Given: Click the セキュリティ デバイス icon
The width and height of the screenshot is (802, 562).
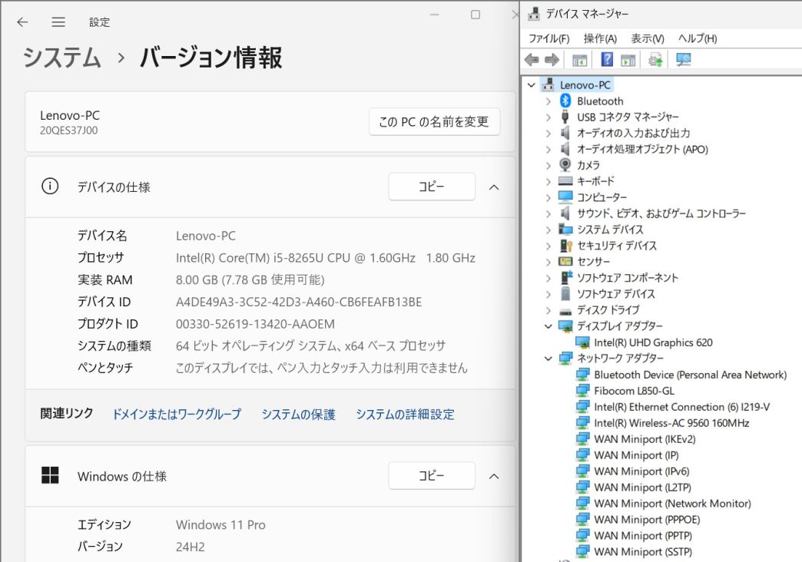Looking at the screenshot, I should point(565,246).
